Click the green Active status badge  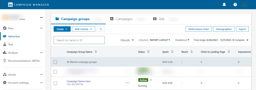[143, 80]
